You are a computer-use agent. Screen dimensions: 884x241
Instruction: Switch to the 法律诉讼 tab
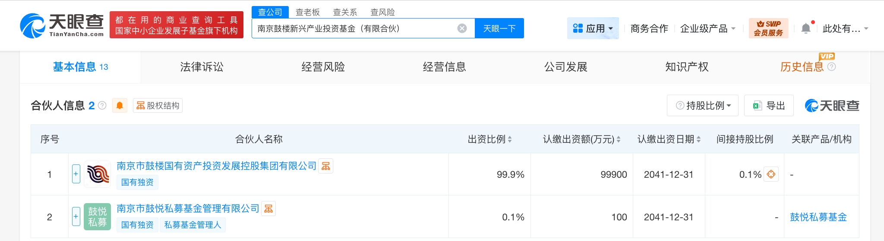click(202, 67)
